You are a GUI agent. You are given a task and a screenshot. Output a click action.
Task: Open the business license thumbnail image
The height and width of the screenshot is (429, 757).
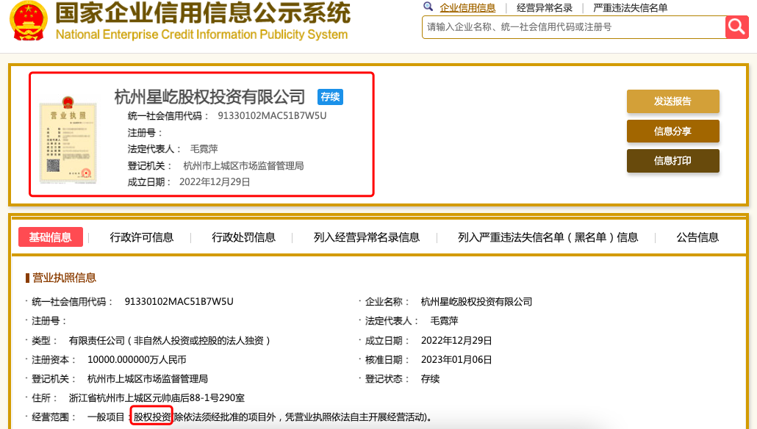tap(68, 140)
